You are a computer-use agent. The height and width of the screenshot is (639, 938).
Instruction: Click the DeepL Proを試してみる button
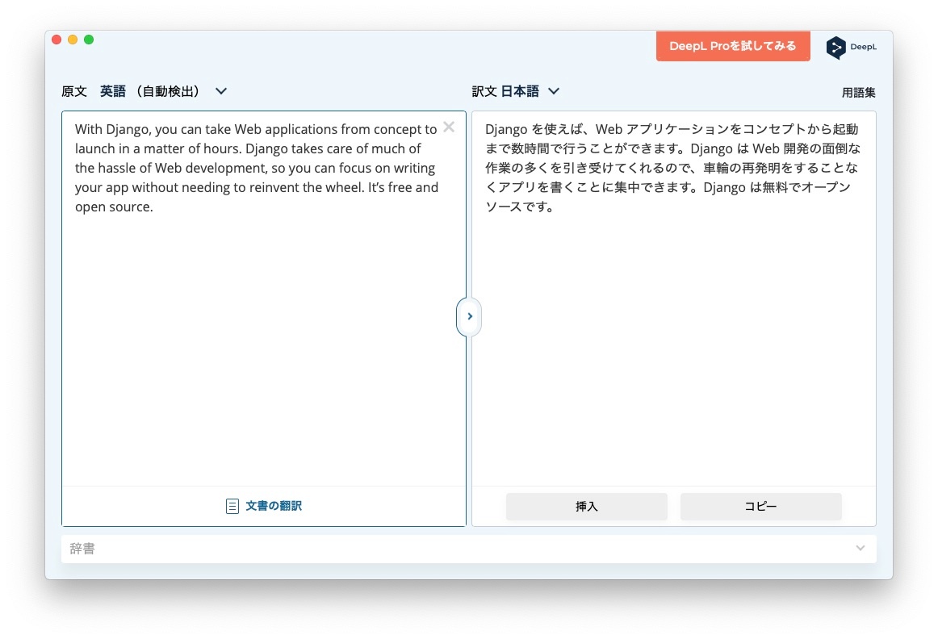[733, 46]
